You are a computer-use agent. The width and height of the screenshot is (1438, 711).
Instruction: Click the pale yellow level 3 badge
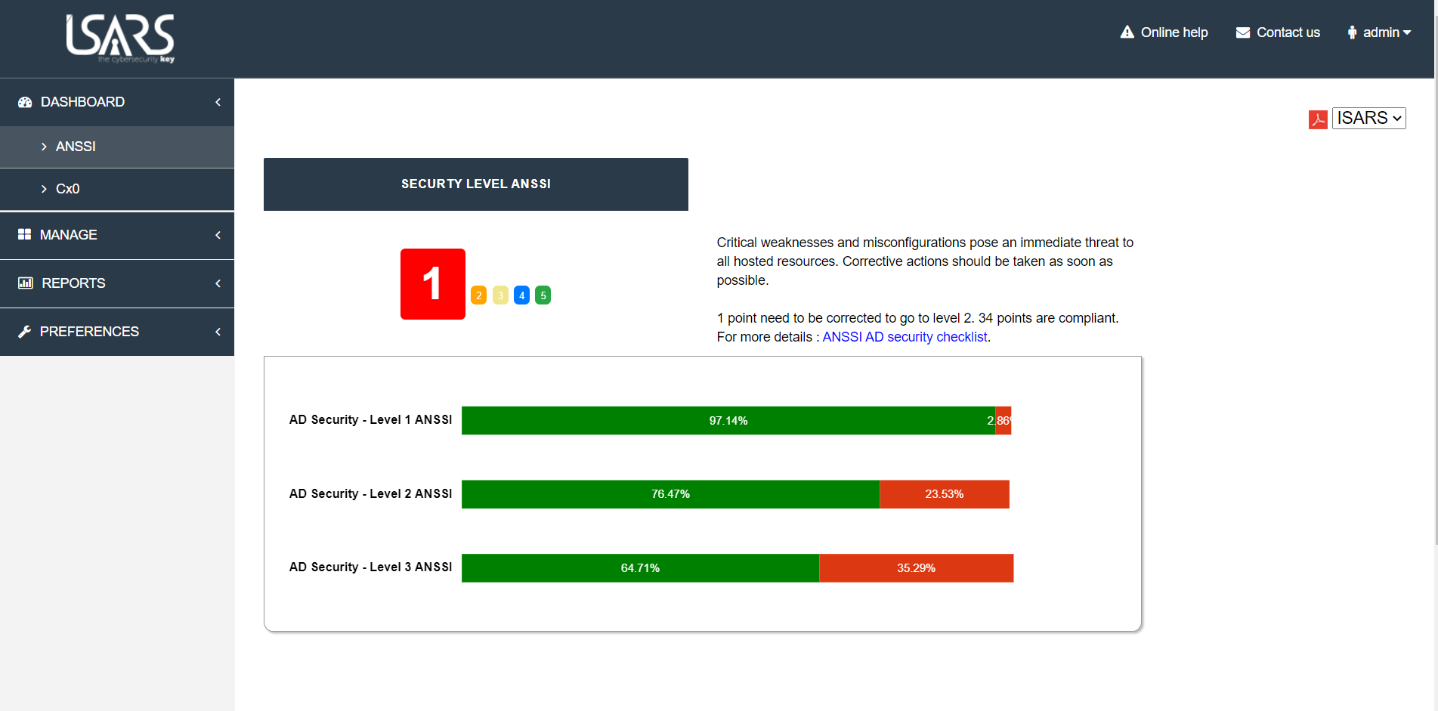click(500, 295)
